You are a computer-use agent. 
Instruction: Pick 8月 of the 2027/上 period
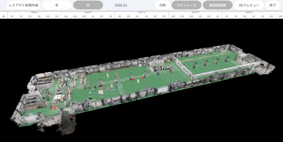(155, 16)
